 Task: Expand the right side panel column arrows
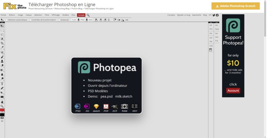click(x=217, y=23)
